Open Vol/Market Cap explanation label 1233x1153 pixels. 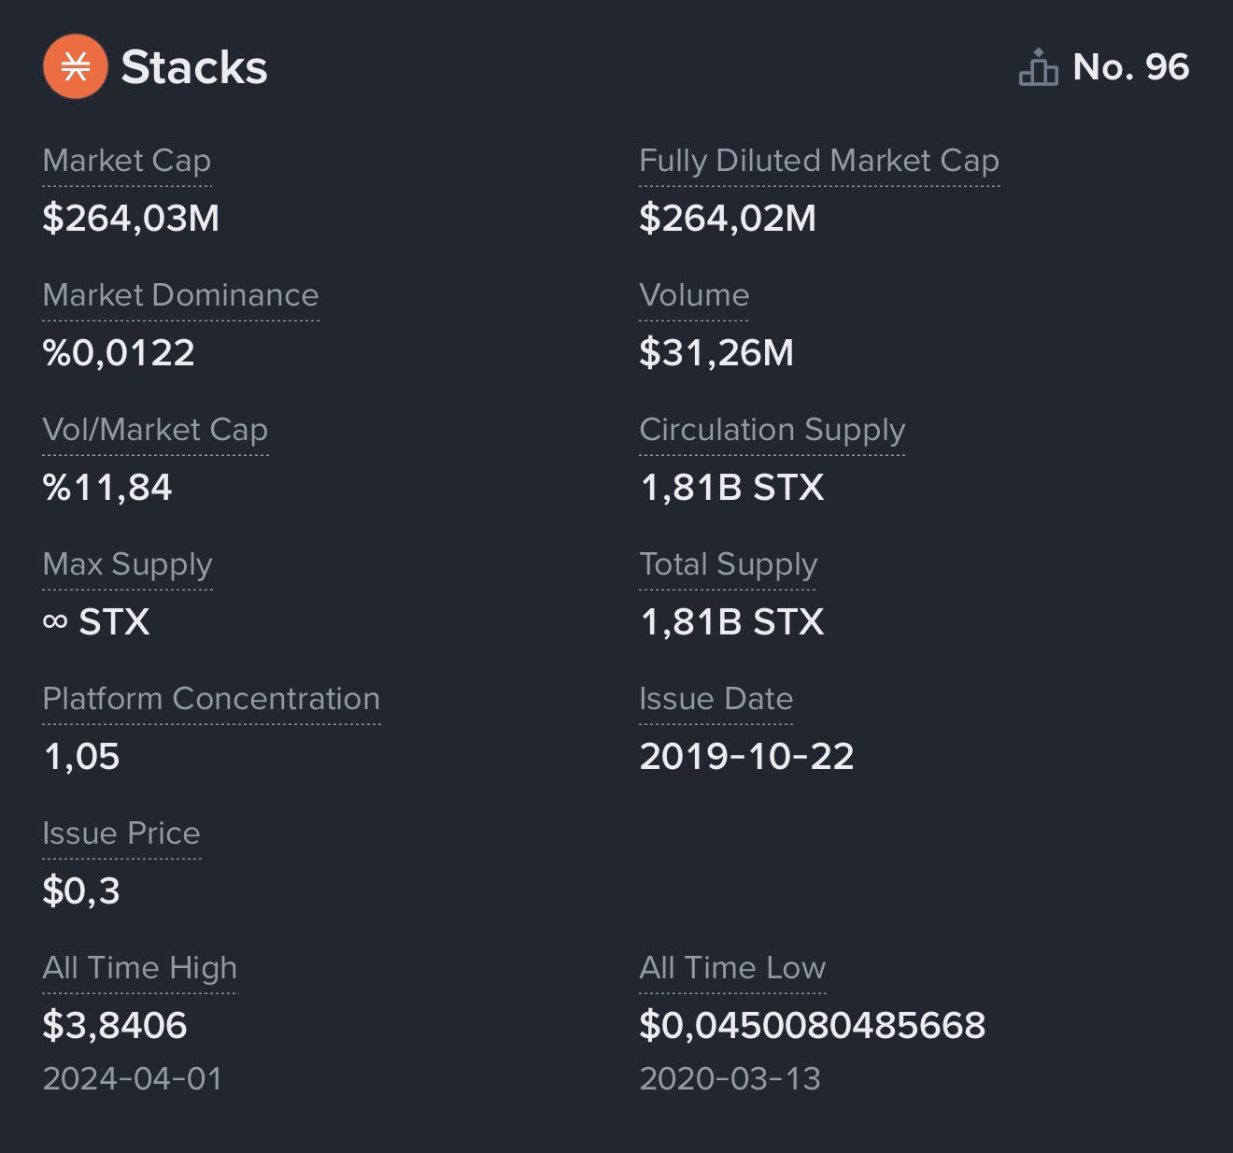(x=156, y=430)
